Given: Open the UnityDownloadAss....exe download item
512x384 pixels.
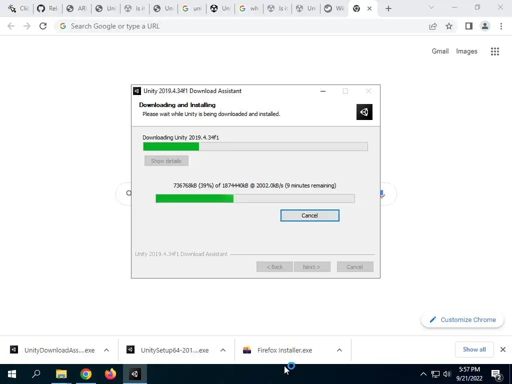Looking at the screenshot, I should pyautogui.click(x=52, y=350).
